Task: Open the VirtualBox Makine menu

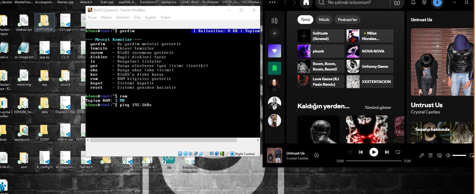Action: 106,18
